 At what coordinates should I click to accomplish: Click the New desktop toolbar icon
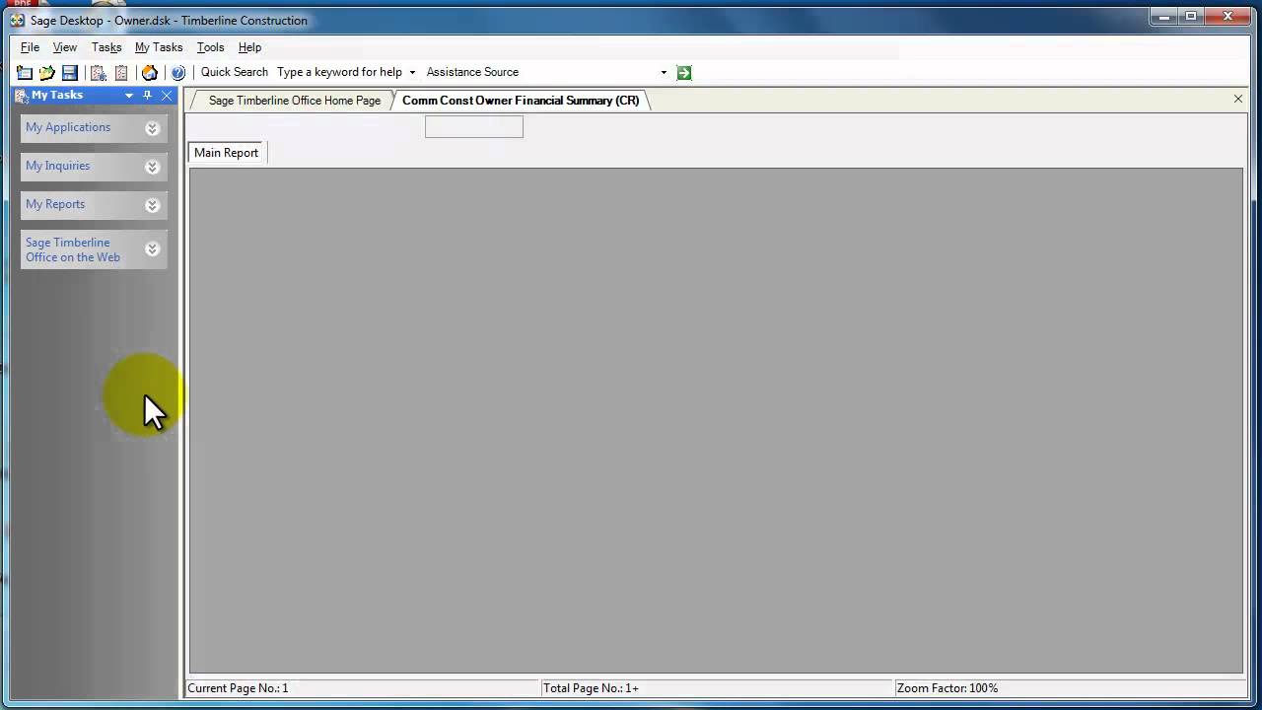25,73
